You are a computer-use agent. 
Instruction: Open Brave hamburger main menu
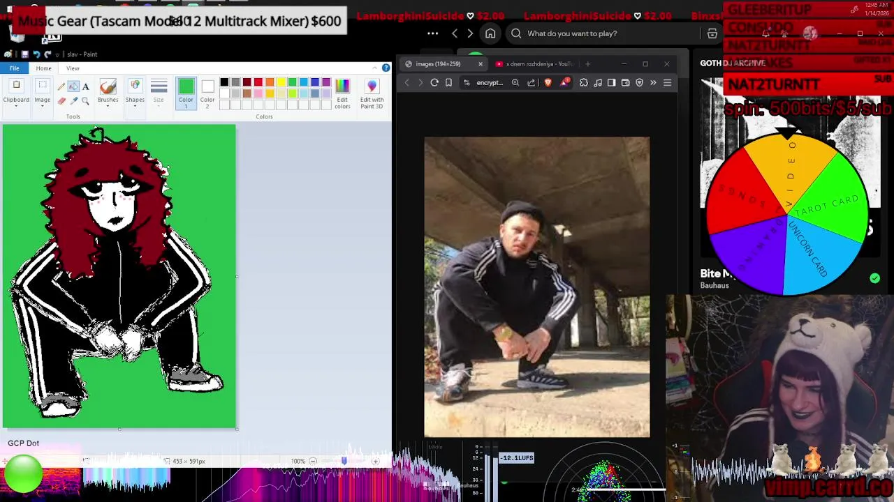[667, 82]
